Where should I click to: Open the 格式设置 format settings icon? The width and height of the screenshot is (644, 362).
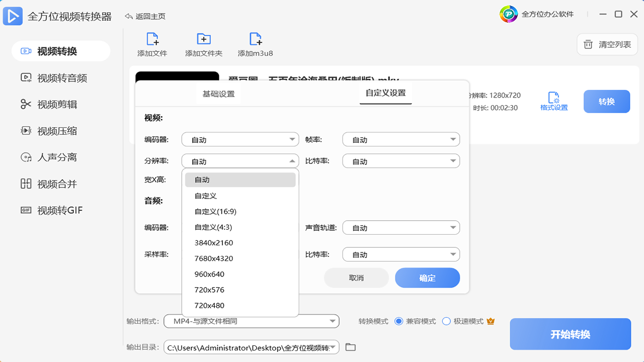554,101
